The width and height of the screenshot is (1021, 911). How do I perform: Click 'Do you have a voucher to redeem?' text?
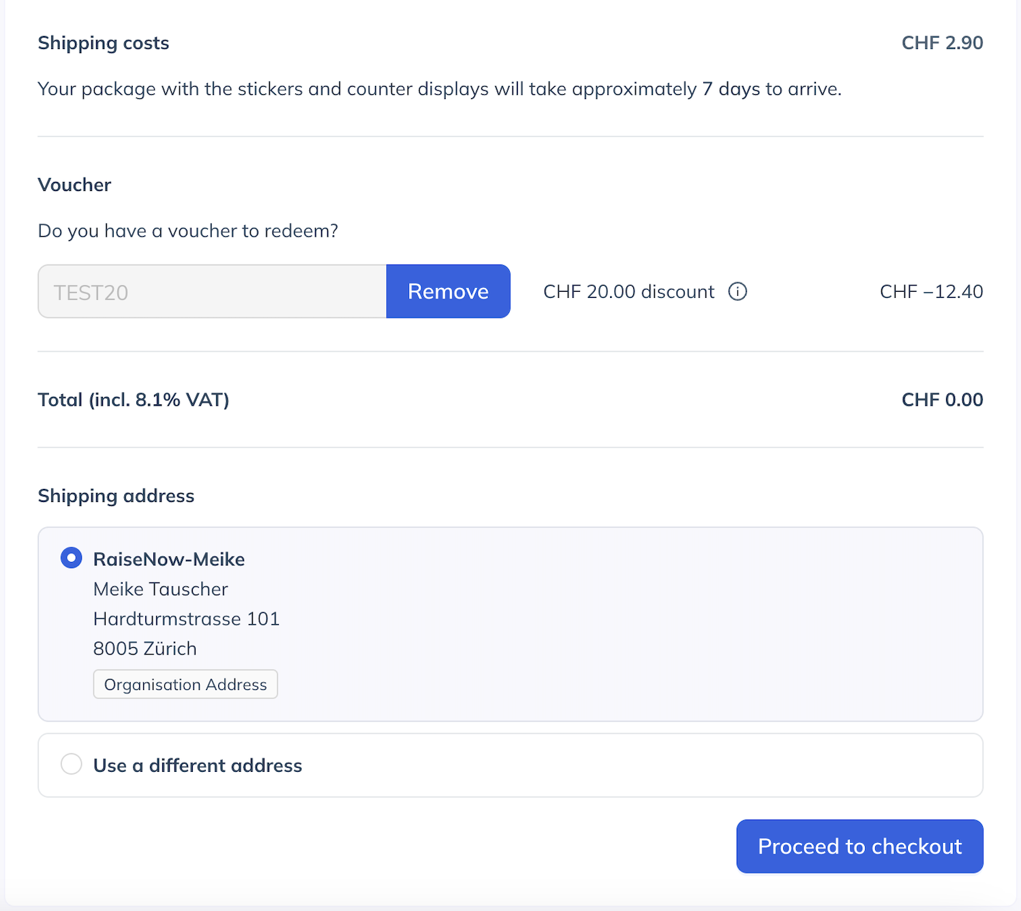[188, 231]
